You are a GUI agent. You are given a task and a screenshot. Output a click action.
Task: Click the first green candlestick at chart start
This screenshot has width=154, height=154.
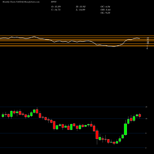3,115
